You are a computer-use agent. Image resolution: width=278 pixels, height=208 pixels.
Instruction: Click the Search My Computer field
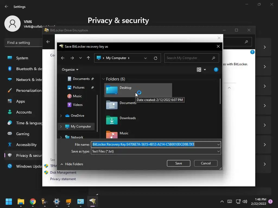(191, 58)
